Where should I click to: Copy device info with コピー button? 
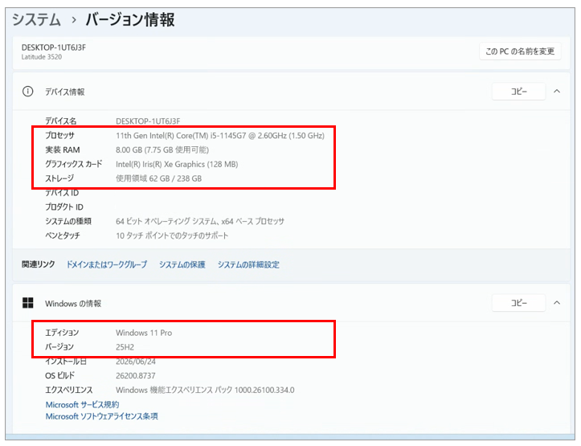(518, 92)
